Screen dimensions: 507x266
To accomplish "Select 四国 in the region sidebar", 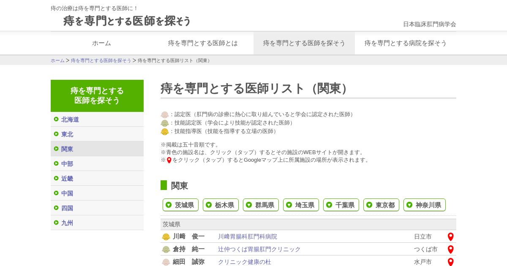I will (97, 208).
